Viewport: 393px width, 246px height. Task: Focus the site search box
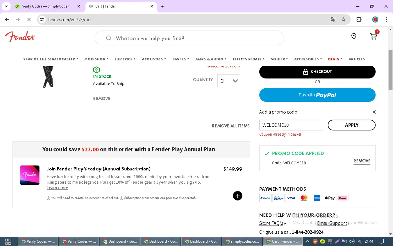189,38
